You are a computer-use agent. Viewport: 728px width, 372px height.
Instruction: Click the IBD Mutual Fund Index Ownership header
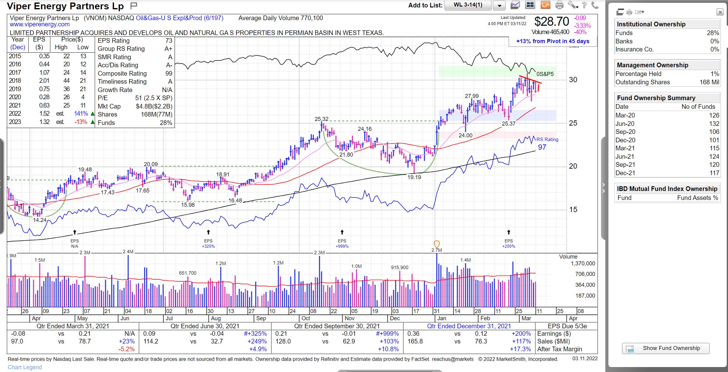[x=667, y=189]
